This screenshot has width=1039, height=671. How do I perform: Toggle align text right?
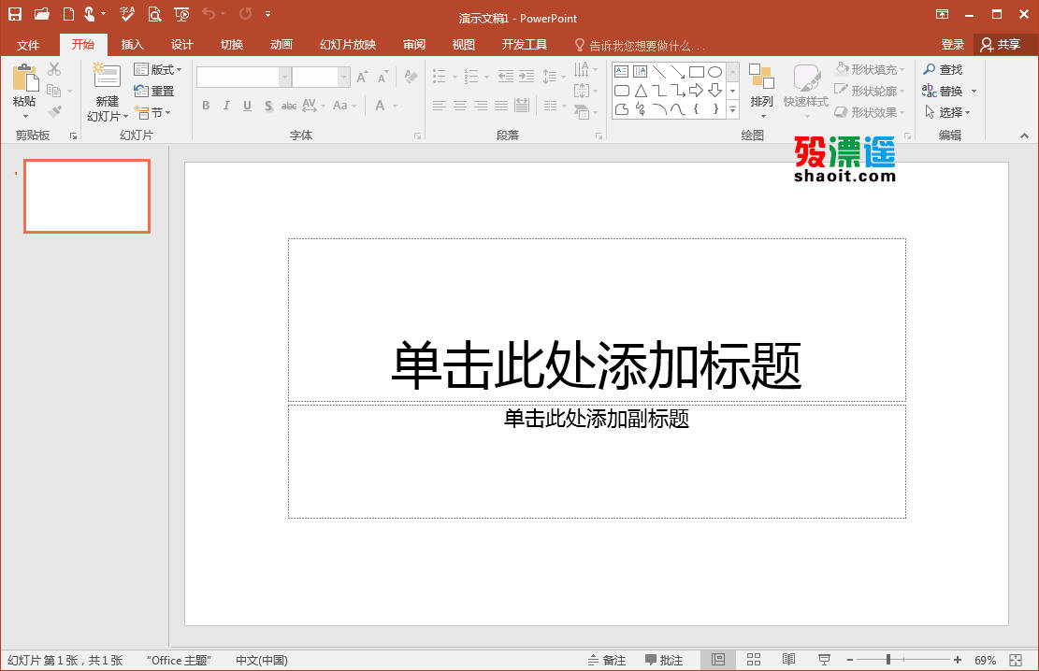(481, 106)
